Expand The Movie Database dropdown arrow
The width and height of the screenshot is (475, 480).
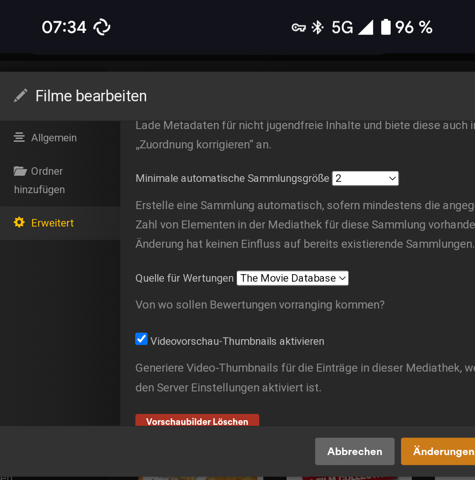(x=343, y=278)
